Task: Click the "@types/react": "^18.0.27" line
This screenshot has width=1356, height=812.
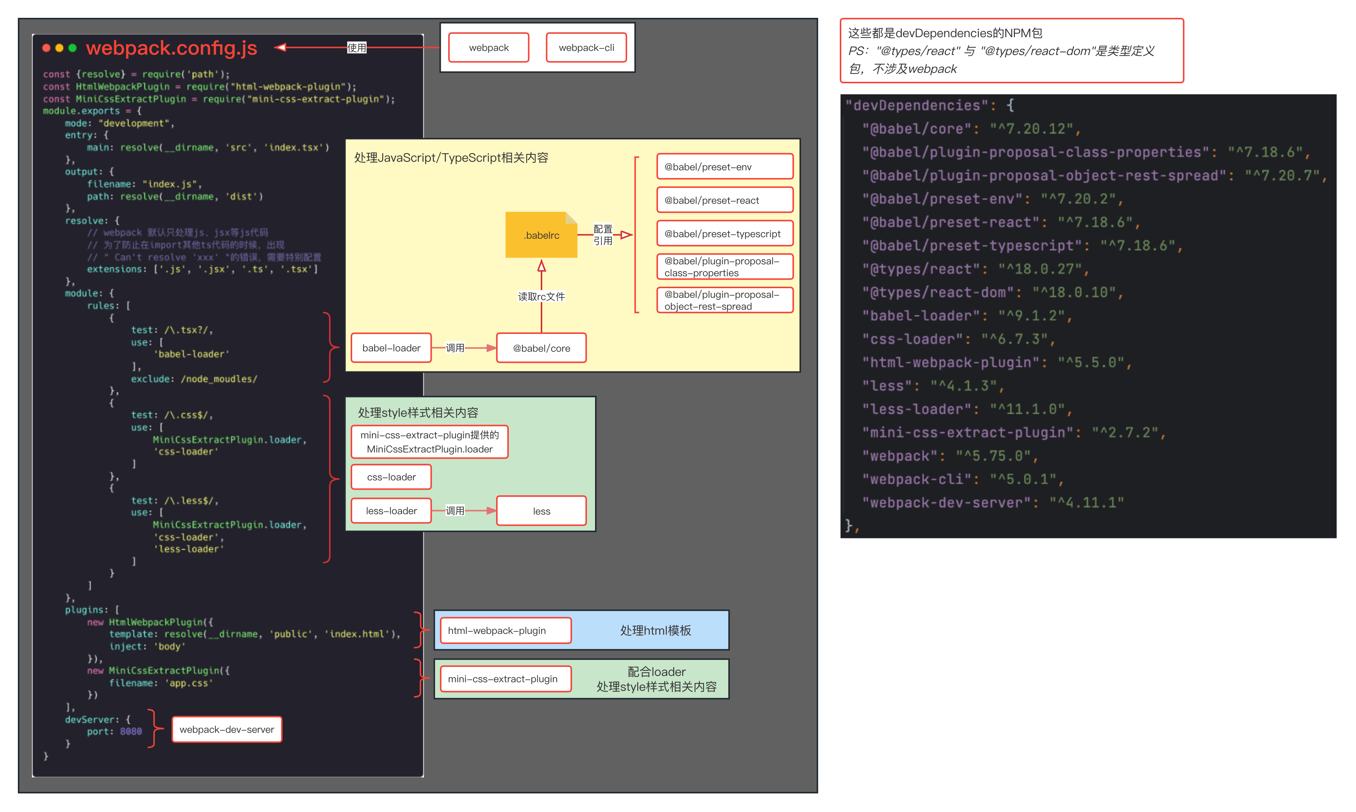Action: (x=976, y=269)
